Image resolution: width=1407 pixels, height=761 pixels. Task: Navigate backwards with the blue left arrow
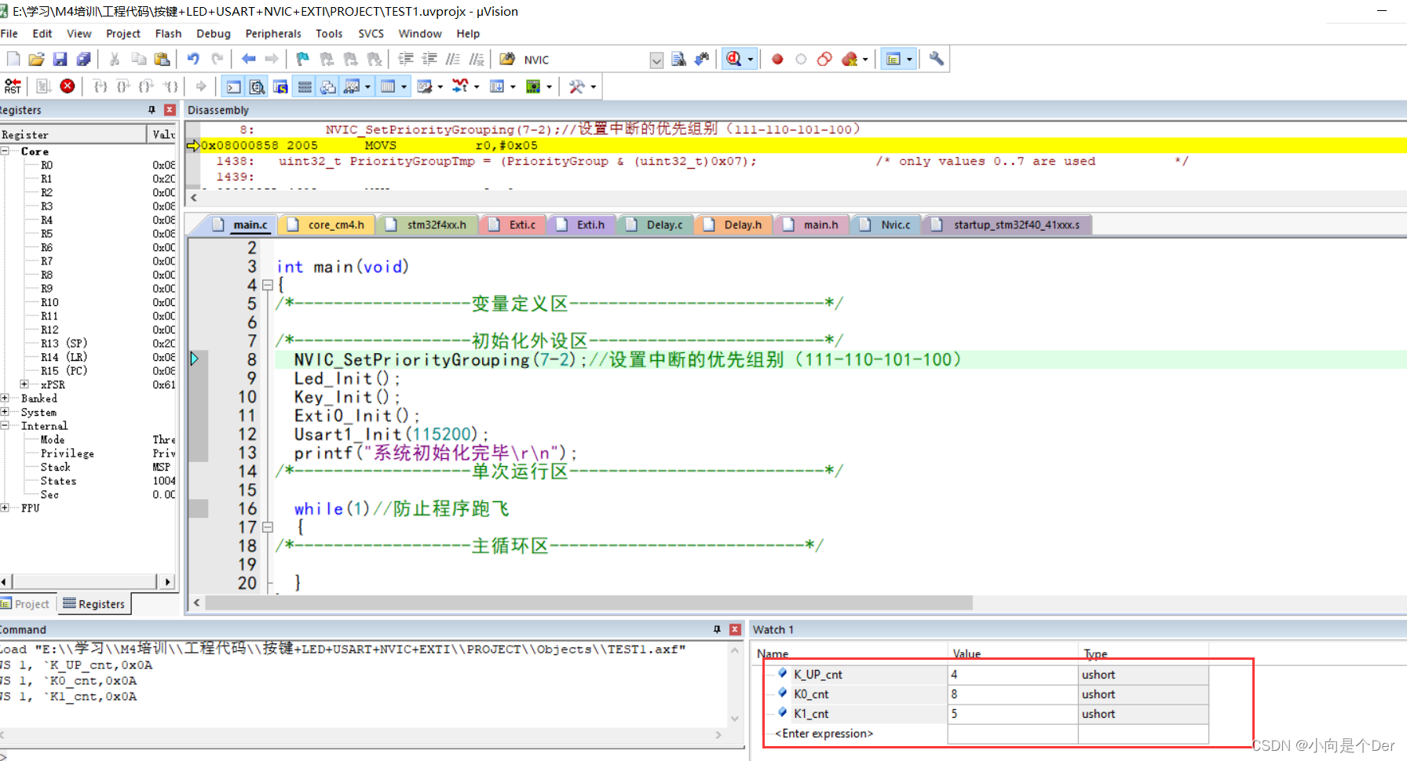[x=249, y=59]
